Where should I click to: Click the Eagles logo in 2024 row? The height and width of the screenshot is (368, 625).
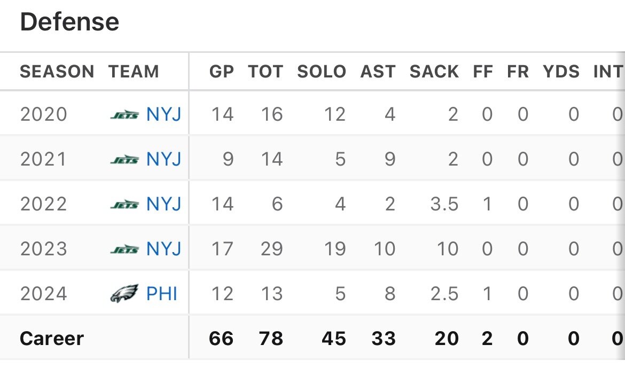pyautogui.click(x=124, y=294)
